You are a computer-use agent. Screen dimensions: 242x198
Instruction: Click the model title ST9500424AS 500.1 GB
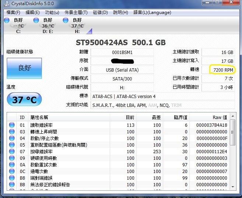pos(121,43)
